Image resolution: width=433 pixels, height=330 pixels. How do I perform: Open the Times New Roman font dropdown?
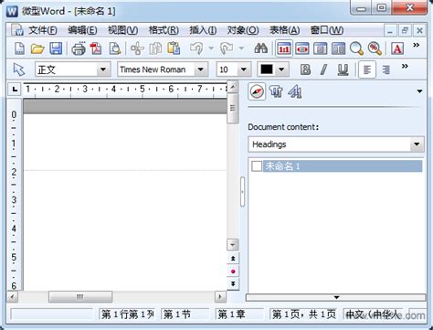tap(201, 69)
